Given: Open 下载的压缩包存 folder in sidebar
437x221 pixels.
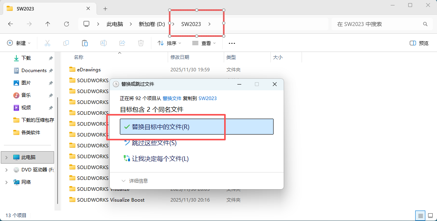Looking at the screenshot, I should (33, 120).
